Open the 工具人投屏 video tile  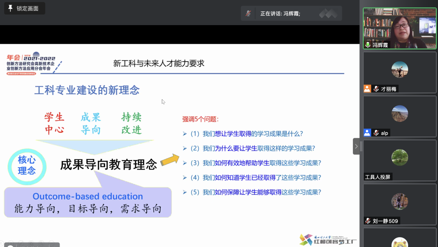pos(399,161)
